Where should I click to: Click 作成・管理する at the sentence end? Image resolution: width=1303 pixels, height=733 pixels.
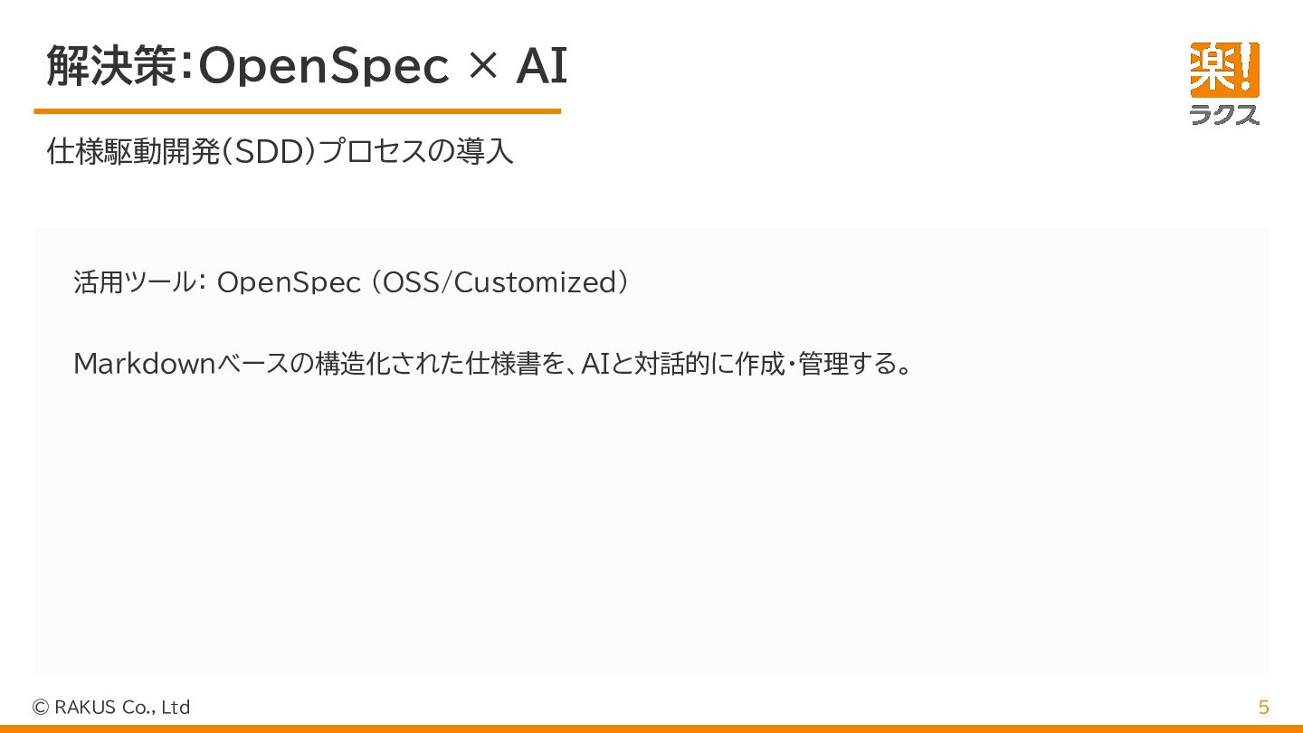pos(828,364)
